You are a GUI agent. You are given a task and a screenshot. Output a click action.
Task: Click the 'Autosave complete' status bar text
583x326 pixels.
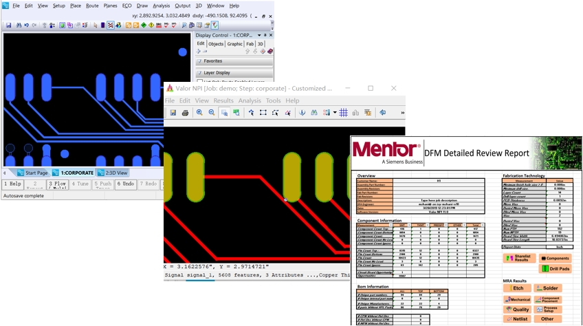pos(23,196)
